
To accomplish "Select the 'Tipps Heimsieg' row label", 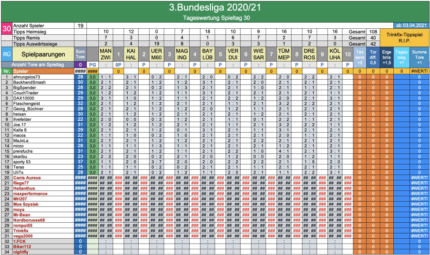I will click(x=43, y=32).
